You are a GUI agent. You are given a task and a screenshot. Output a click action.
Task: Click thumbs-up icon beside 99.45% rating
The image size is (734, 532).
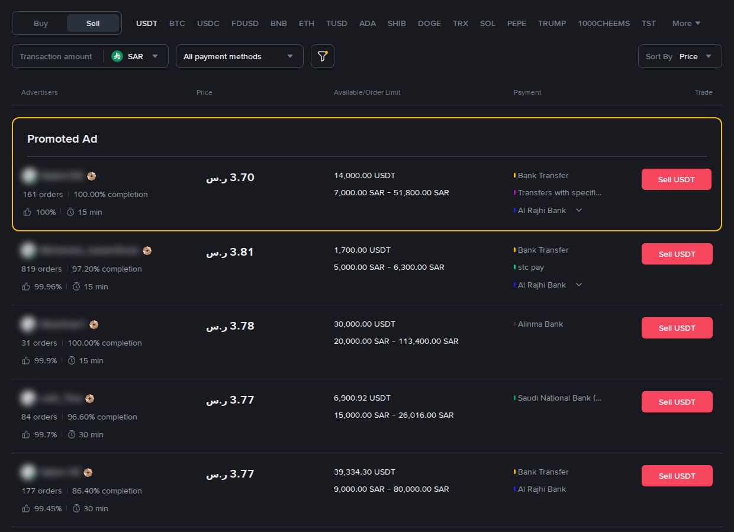(25, 508)
